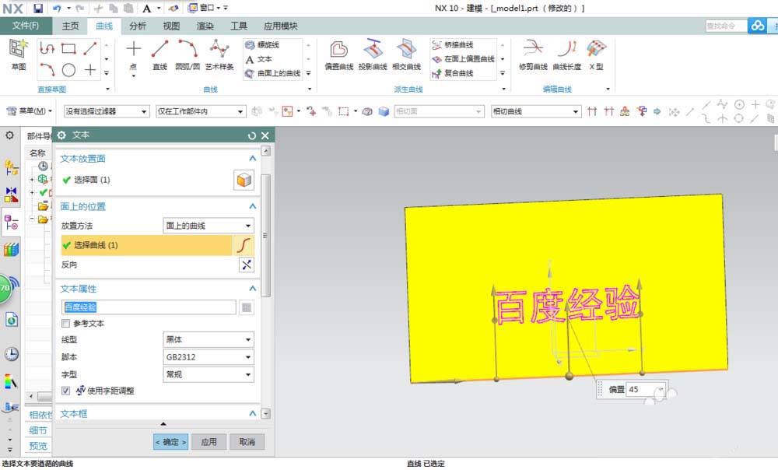This screenshot has width=778, height=470.
Task: Open the Menu (菜单) button
Action: point(29,111)
